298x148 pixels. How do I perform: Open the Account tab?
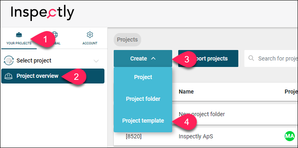90,39
